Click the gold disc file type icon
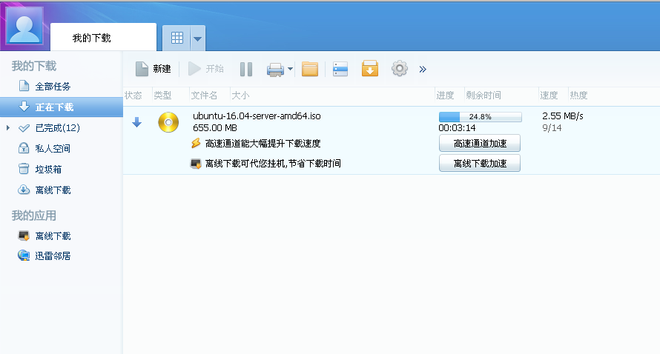This screenshot has width=660, height=354. (x=168, y=122)
